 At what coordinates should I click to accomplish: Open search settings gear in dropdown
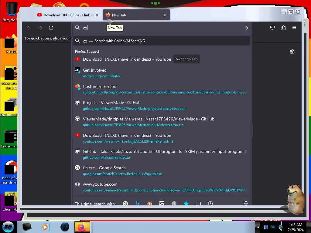pos(246,203)
